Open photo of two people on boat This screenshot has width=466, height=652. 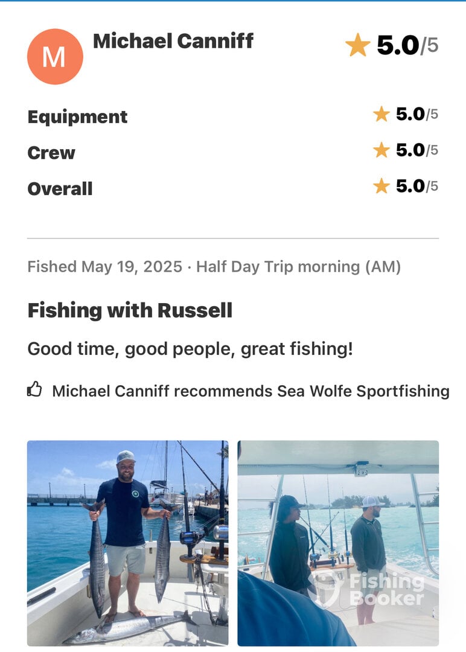tap(338, 543)
